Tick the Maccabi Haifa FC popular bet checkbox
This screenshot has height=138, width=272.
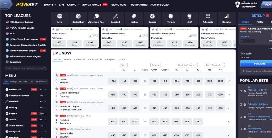pos(241,91)
